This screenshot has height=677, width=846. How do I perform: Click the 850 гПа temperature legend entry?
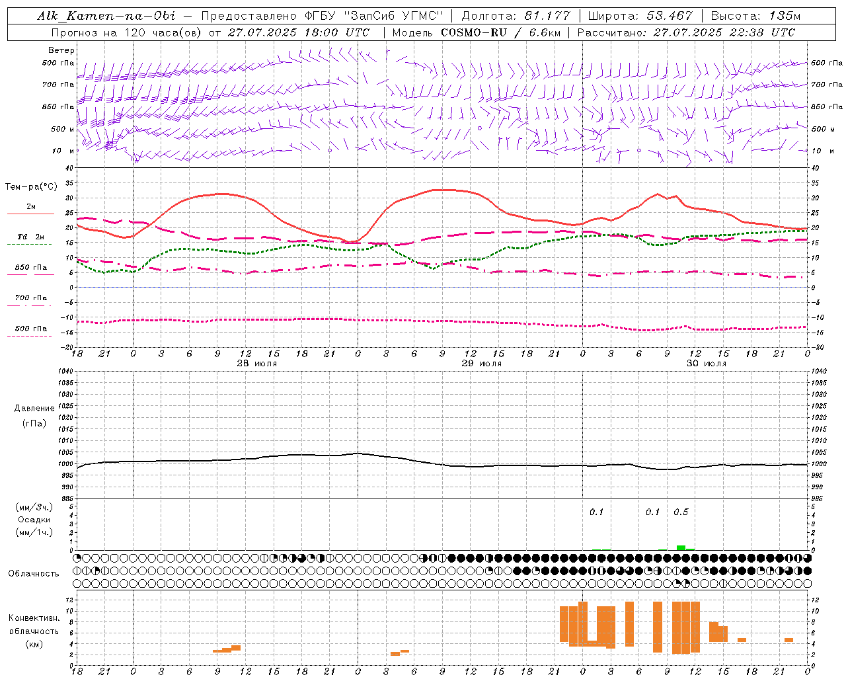click(31, 268)
